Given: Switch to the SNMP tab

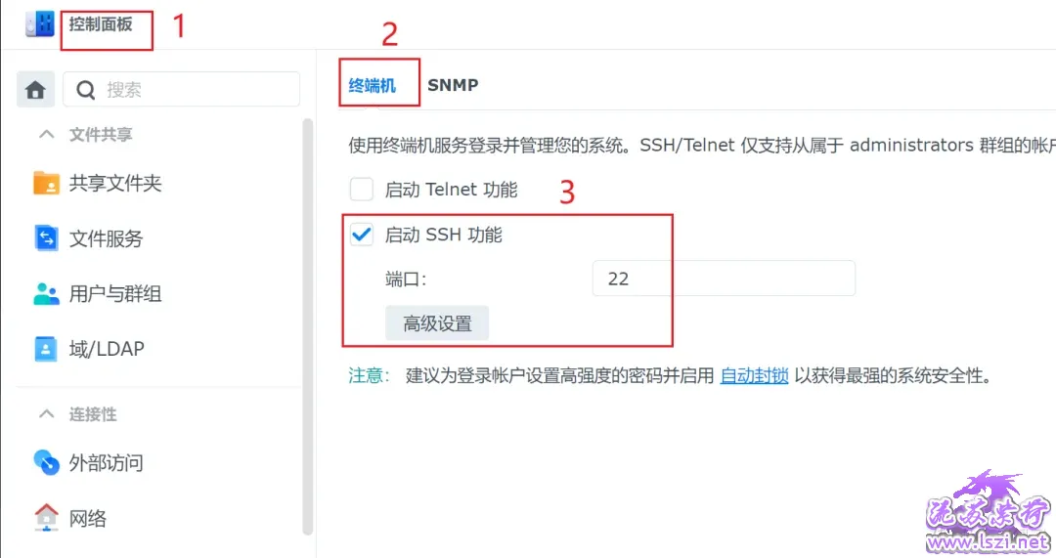Looking at the screenshot, I should click(453, 85).
